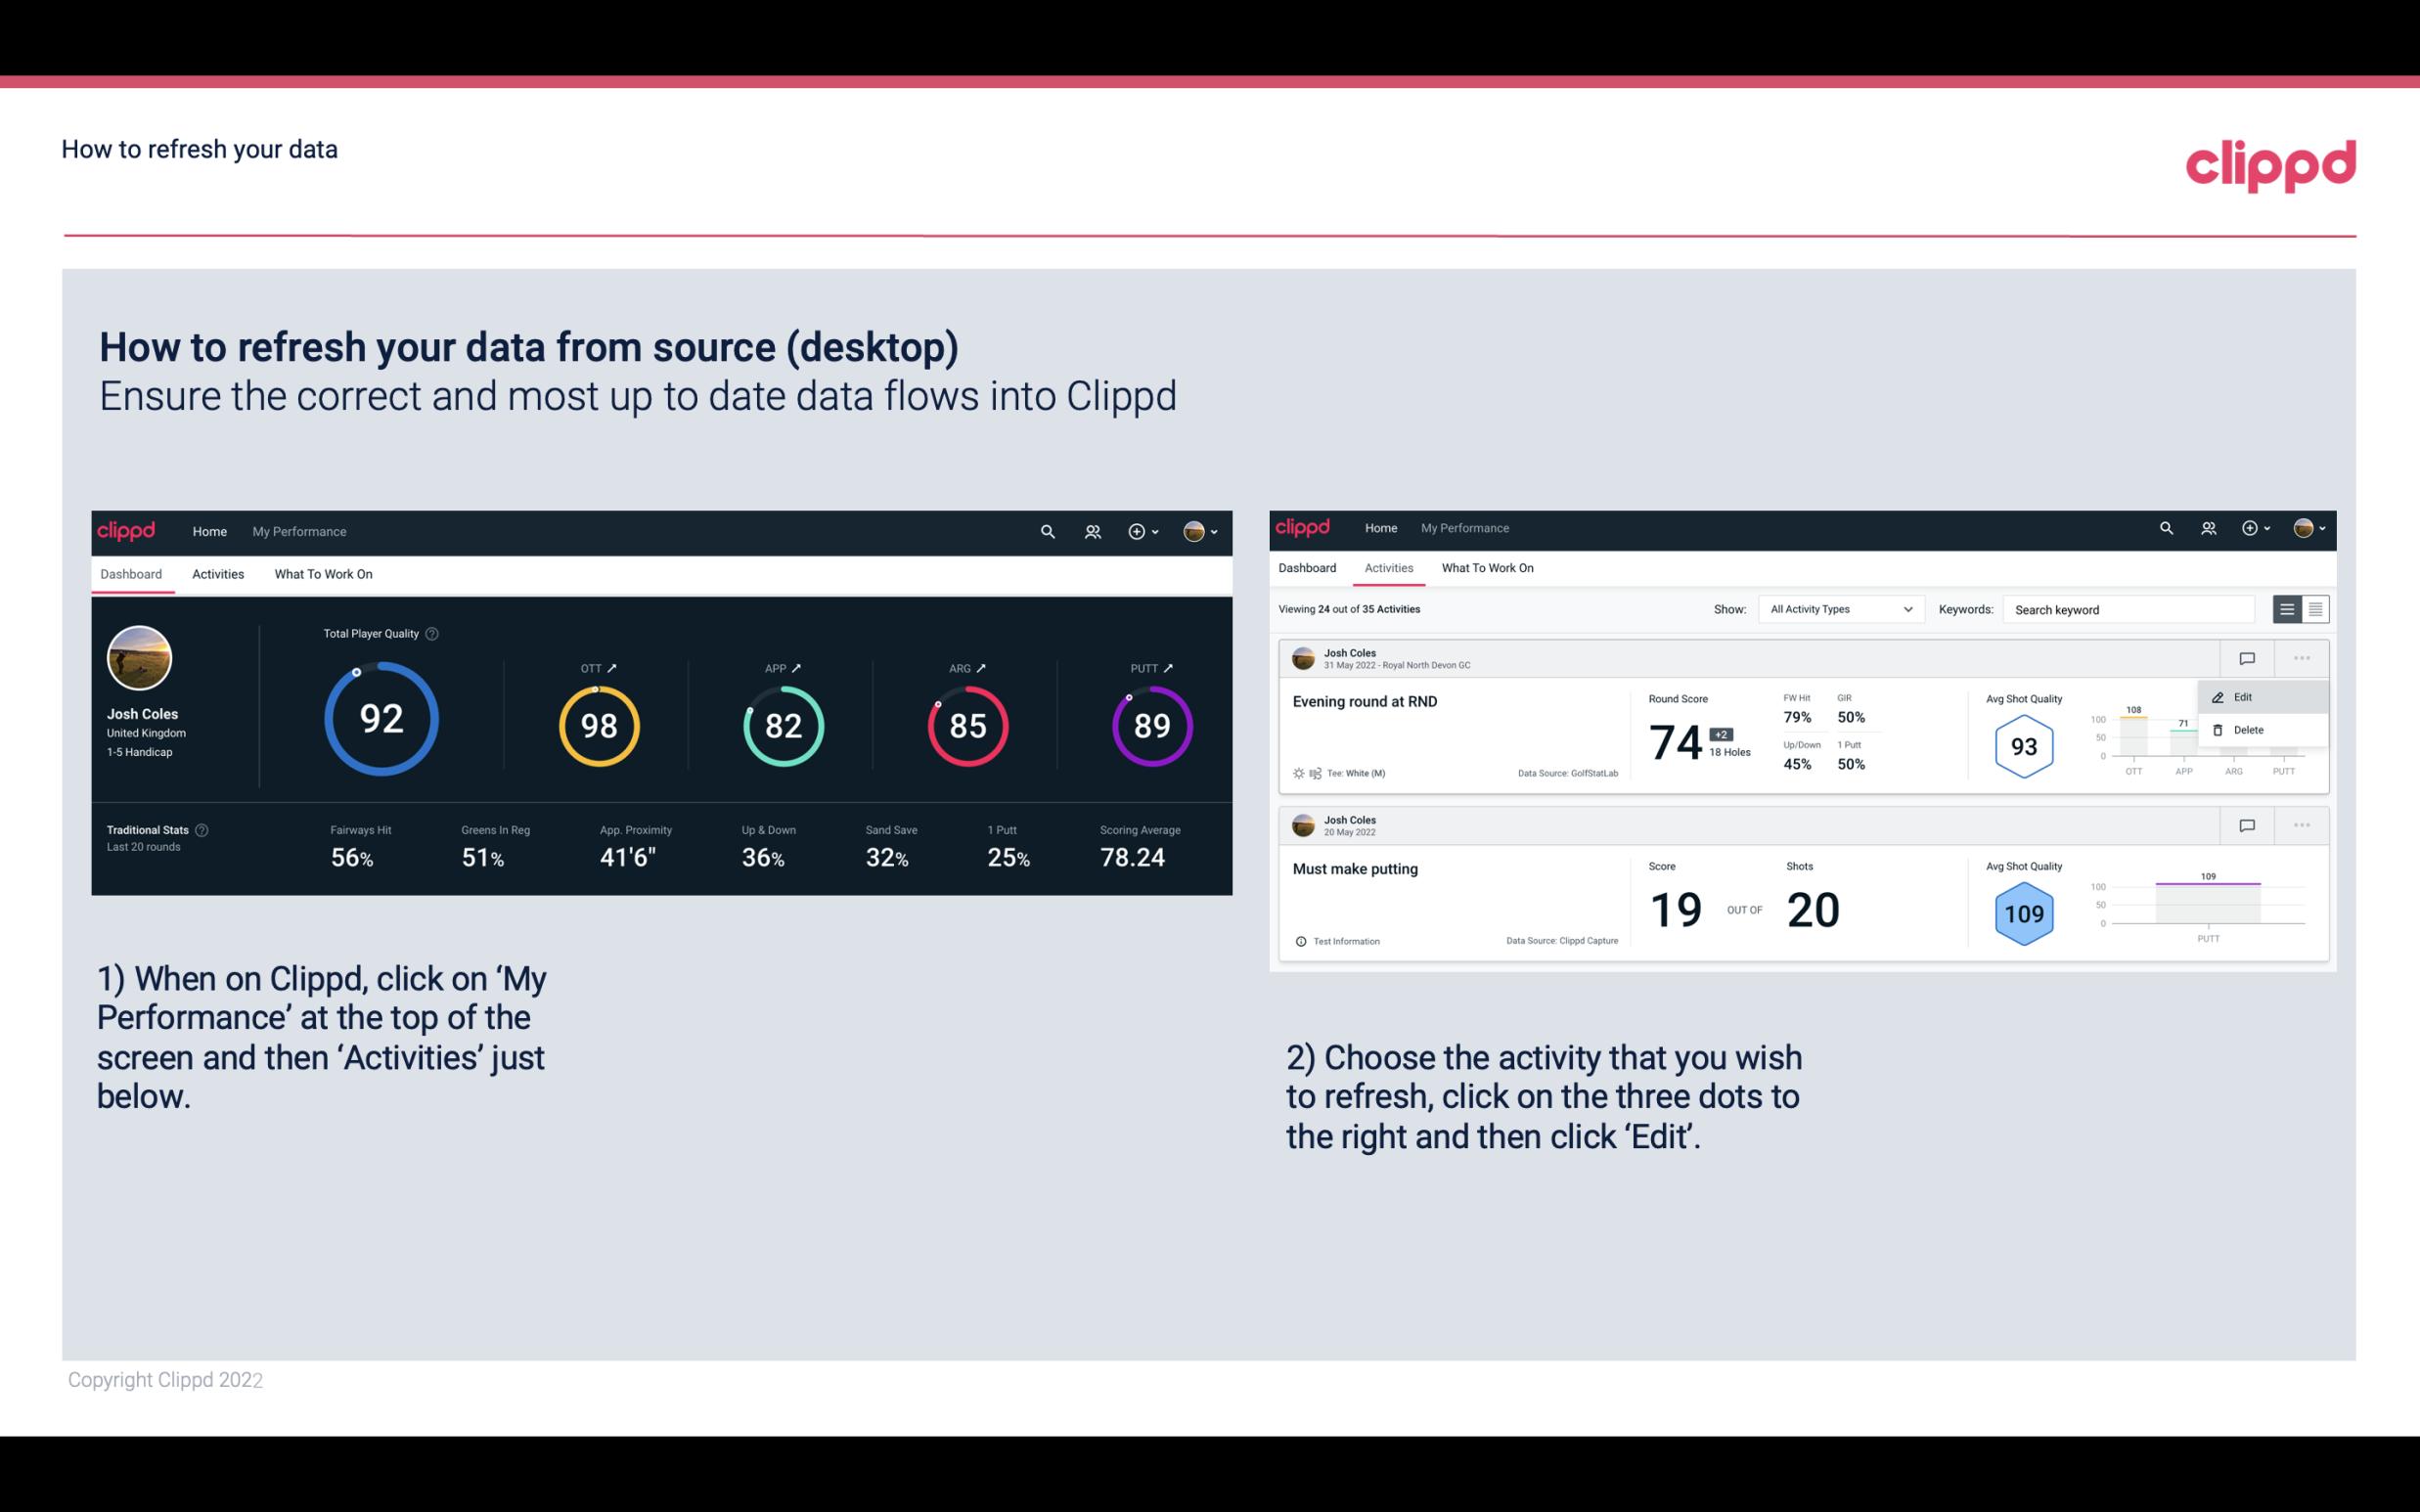
Task: Click the user profile icon
Action: click(1197, 531)
